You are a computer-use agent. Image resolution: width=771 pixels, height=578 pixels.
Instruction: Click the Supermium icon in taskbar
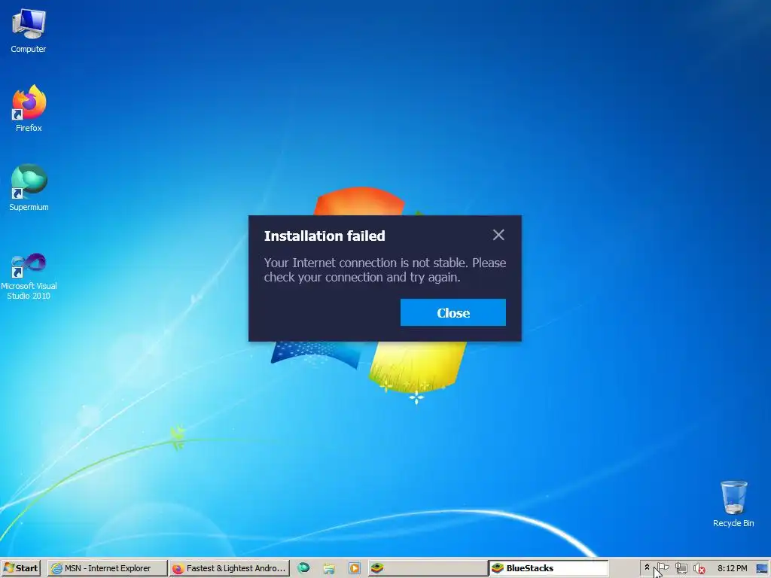[304, 568]
